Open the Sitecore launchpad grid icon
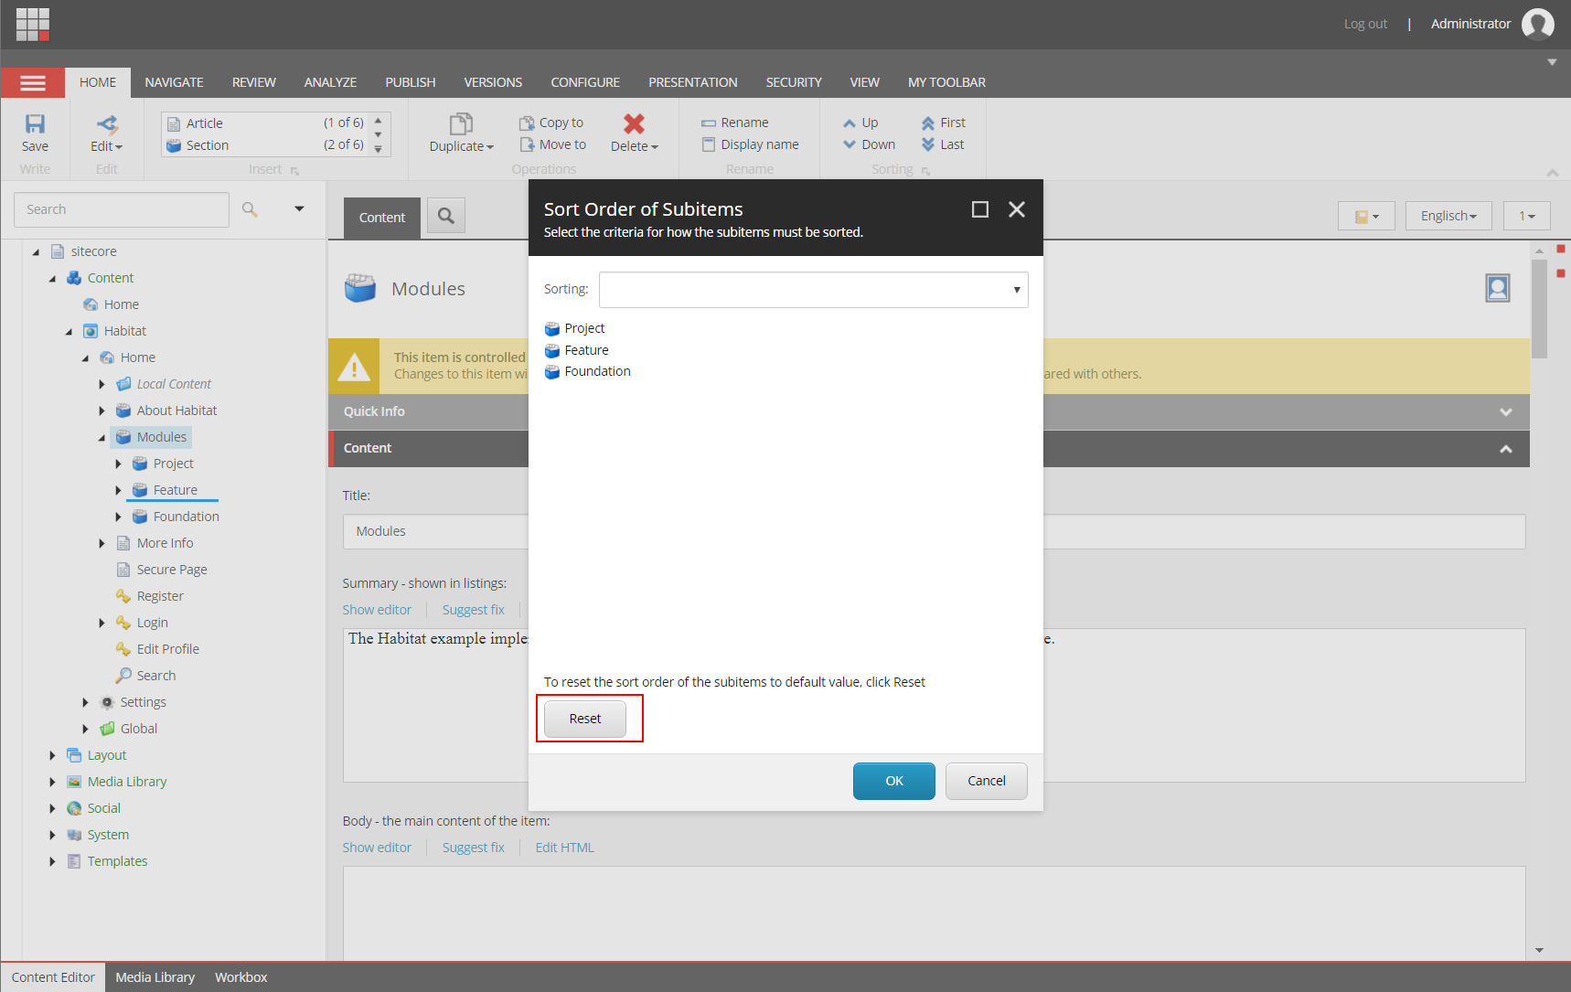This screenshot has width=1571, height=992. click(33, 25)
